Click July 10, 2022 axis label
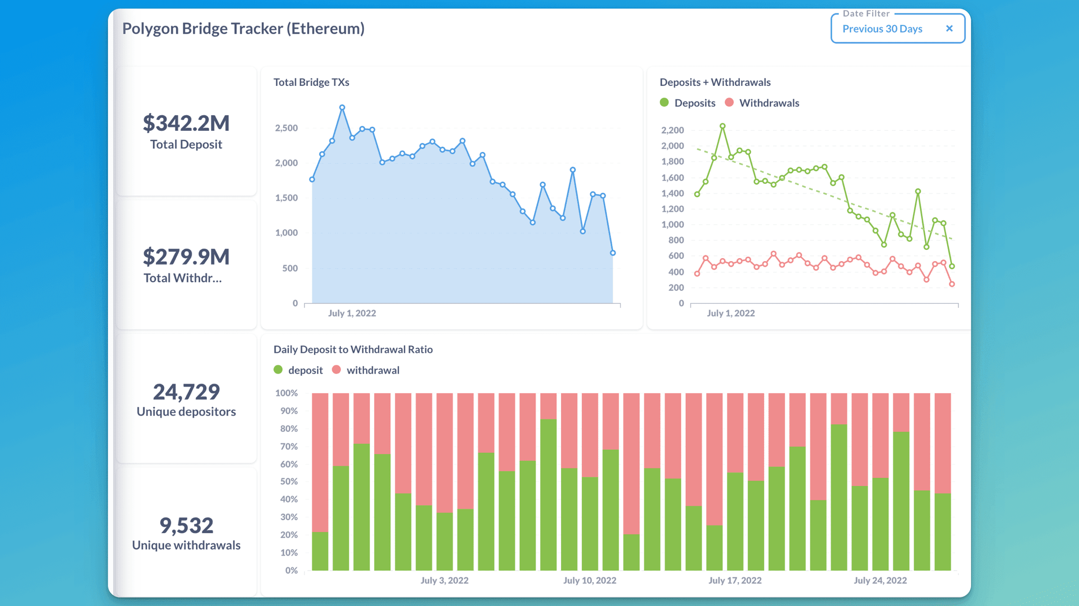 pyautogui.click(x=589, y=580)
